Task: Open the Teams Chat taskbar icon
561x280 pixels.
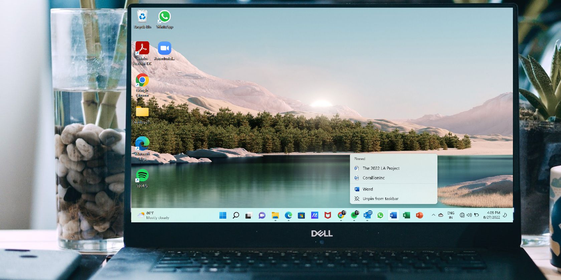Action: pos(262,215)
